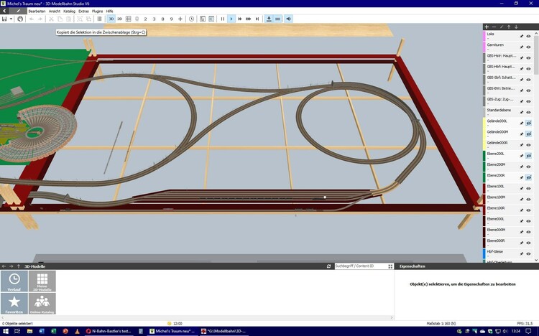Set simulation to triple fast-forward
This screenshot has height=336, width=539.
point(248,19)
